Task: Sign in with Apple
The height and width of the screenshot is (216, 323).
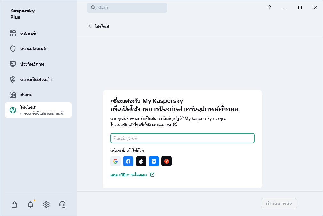Action: pos(141,161)
